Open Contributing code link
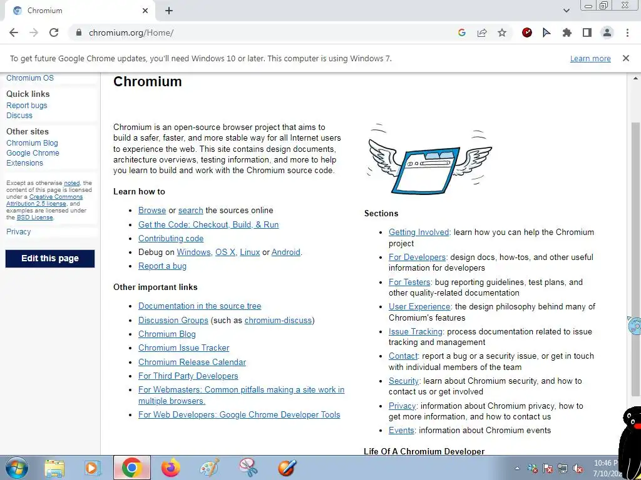 (171, 238)
